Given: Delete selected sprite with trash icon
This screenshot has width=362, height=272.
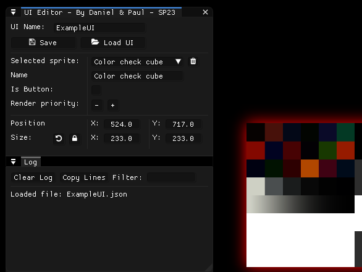Looking at the screenshot, I should [x=193, y=61].
